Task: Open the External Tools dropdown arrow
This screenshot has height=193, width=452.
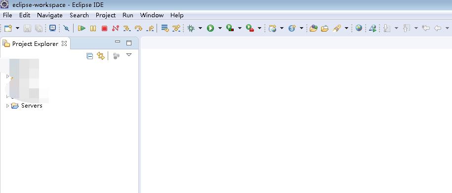Action: 259,28
